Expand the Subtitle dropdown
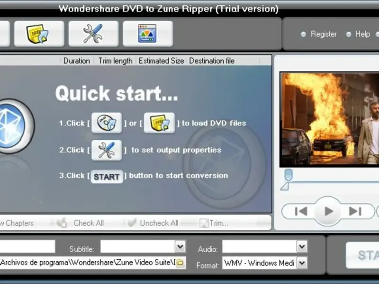The width and height of the screenshot is (379, 284). click(180, 247)
